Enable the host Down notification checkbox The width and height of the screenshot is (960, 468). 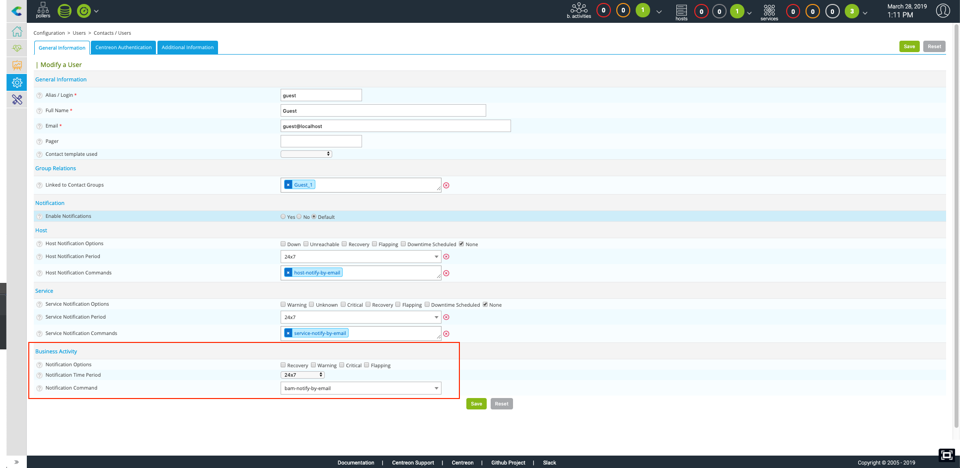click(283, 244)
